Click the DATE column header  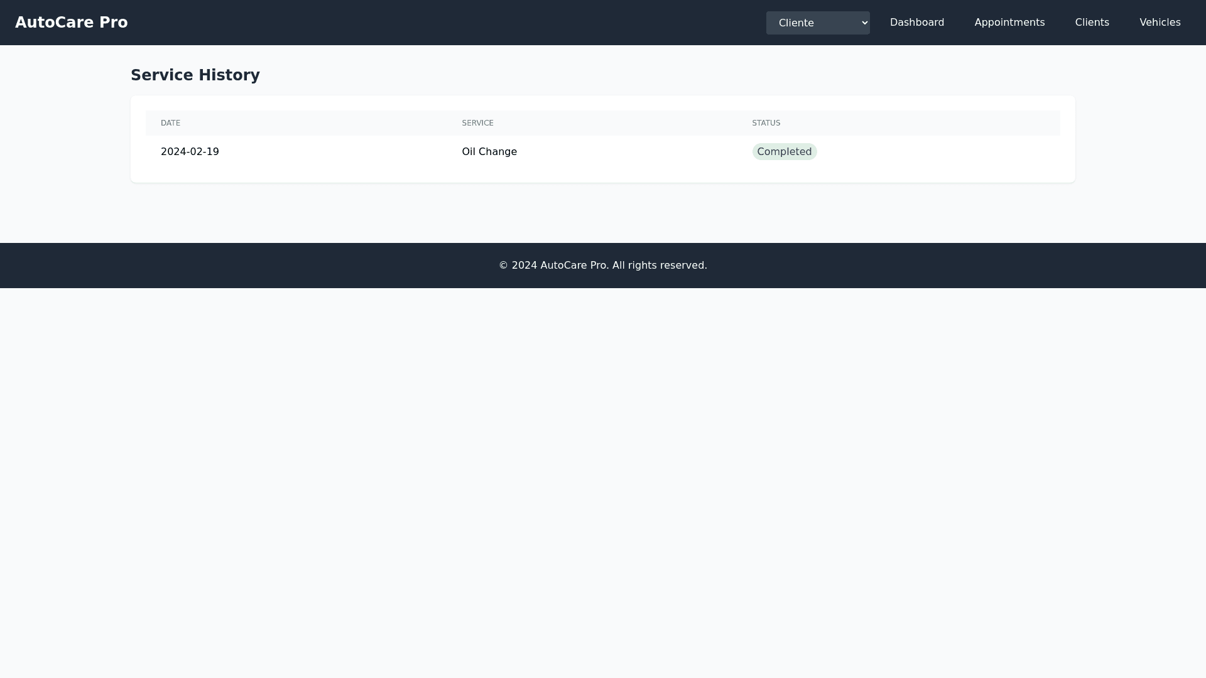170,123
